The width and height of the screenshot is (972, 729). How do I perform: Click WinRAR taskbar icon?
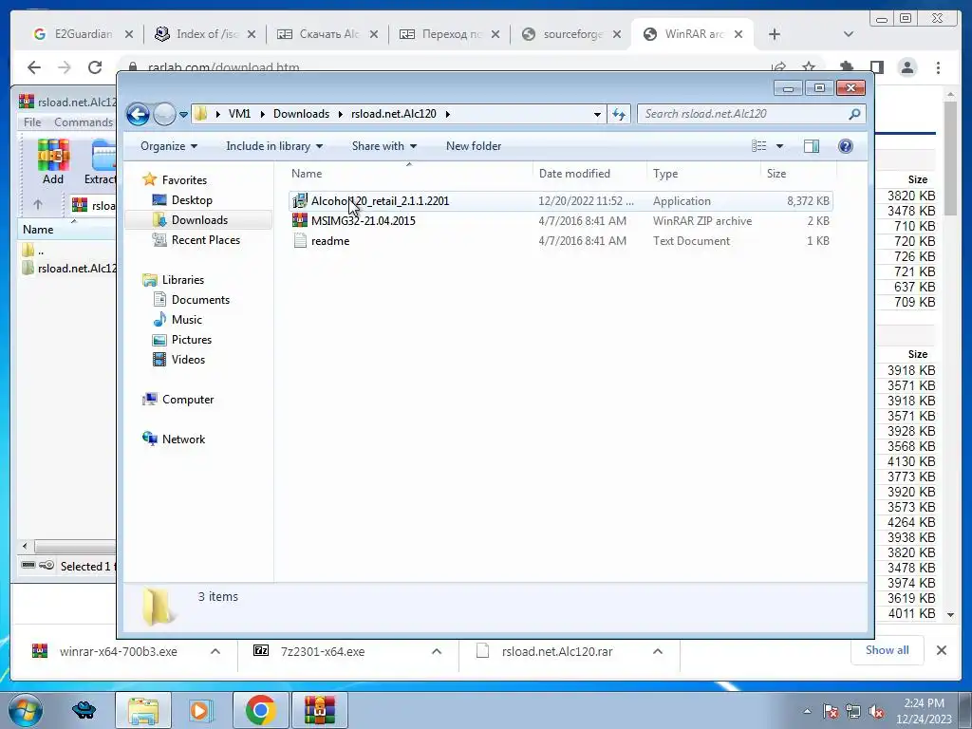pyautogui.click(x=320, y=710)
